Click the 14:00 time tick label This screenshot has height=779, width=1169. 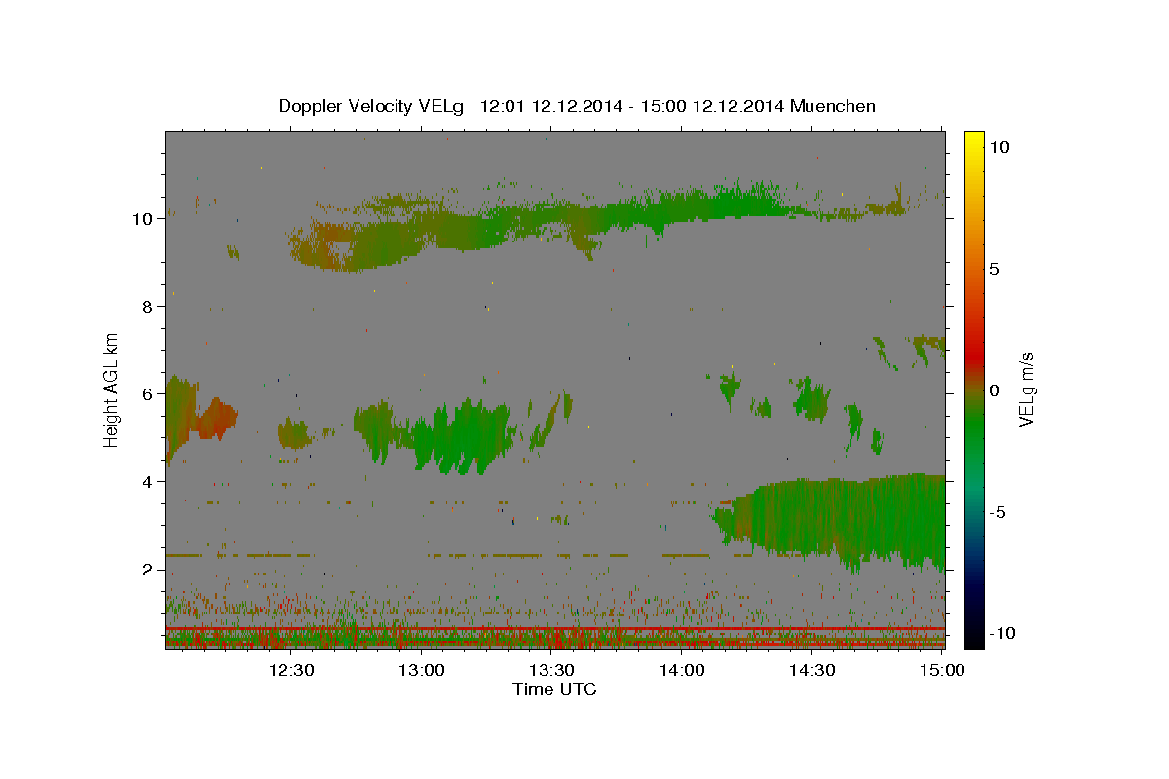(x=682, y=670)
